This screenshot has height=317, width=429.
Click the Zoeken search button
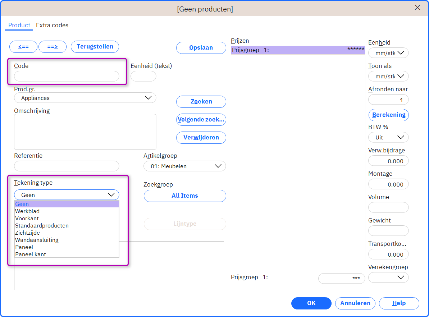[201, 102]
